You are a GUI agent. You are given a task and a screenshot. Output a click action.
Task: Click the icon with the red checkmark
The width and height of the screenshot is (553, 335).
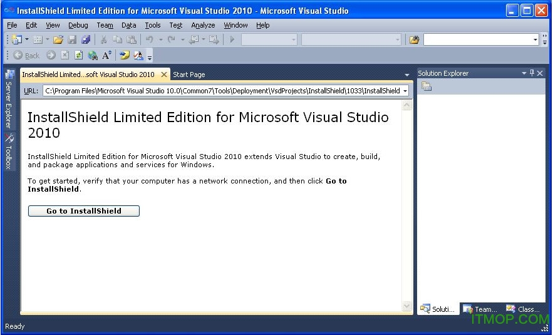138,55
